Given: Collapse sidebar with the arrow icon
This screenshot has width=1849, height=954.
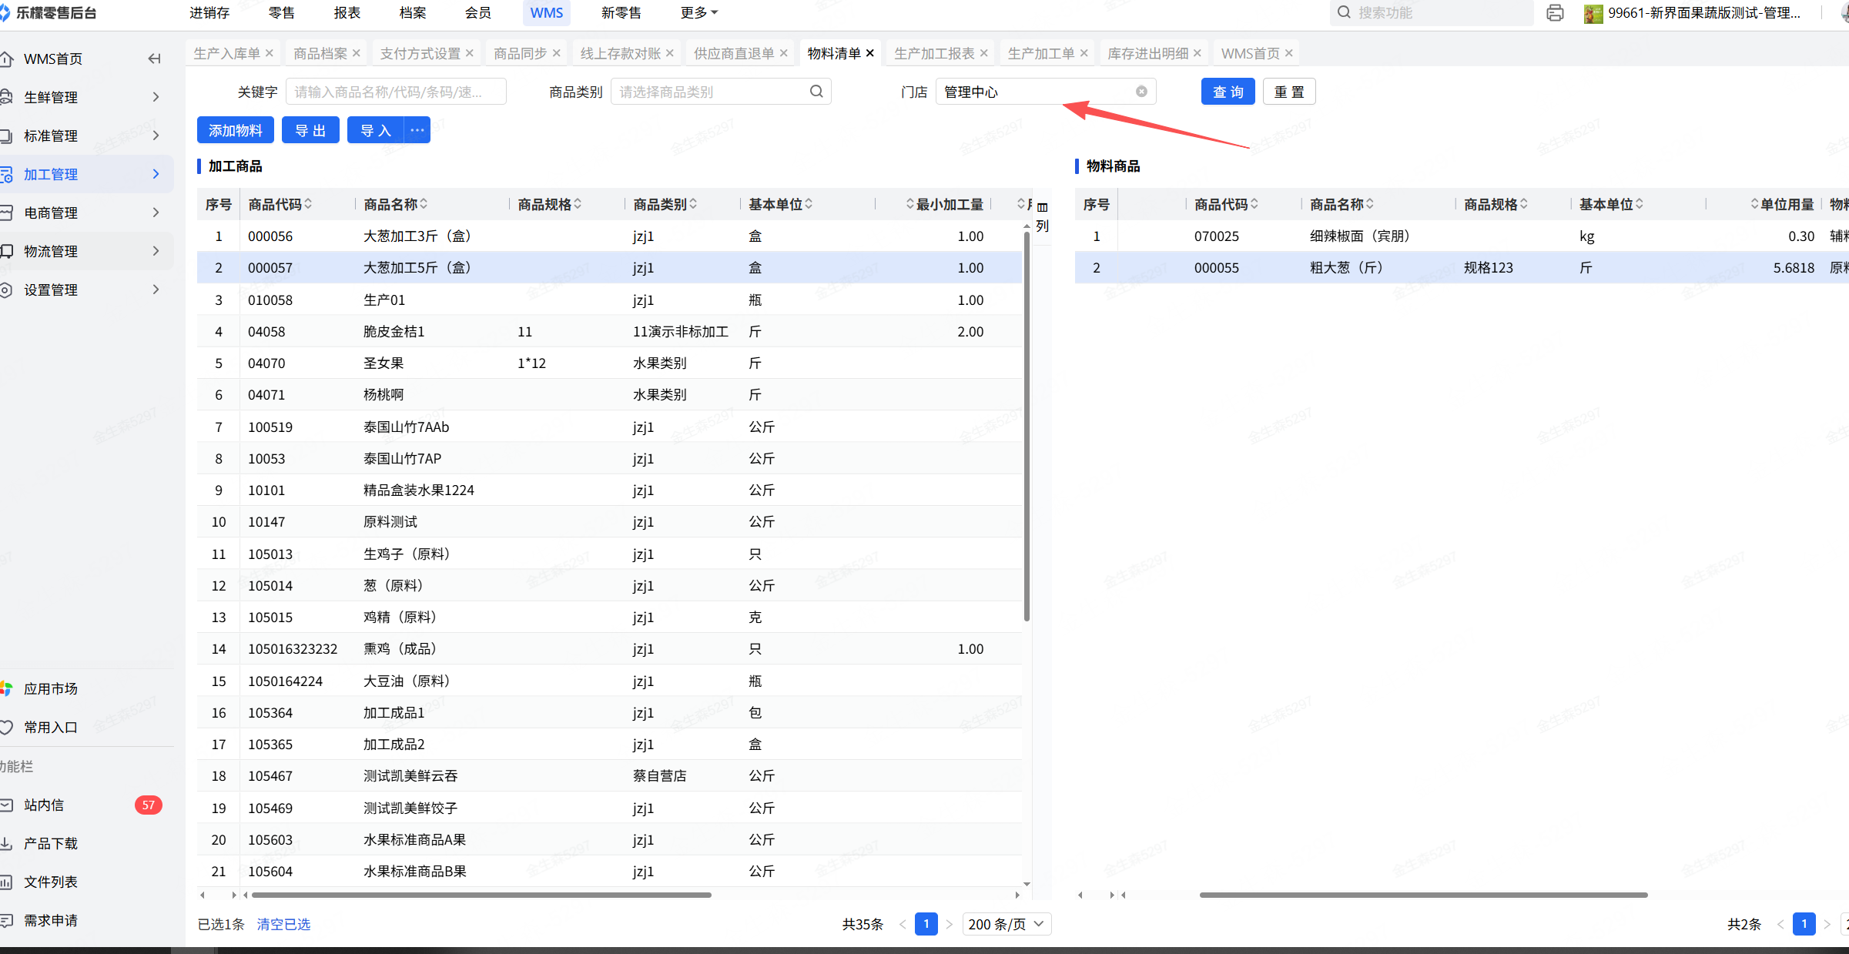Looking at the screenshot, I should (x=154, y=59).
